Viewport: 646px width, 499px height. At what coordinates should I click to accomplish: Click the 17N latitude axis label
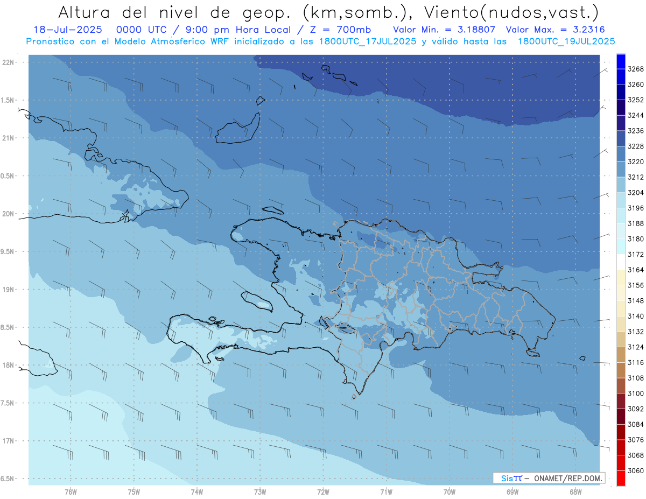point(8,441)
